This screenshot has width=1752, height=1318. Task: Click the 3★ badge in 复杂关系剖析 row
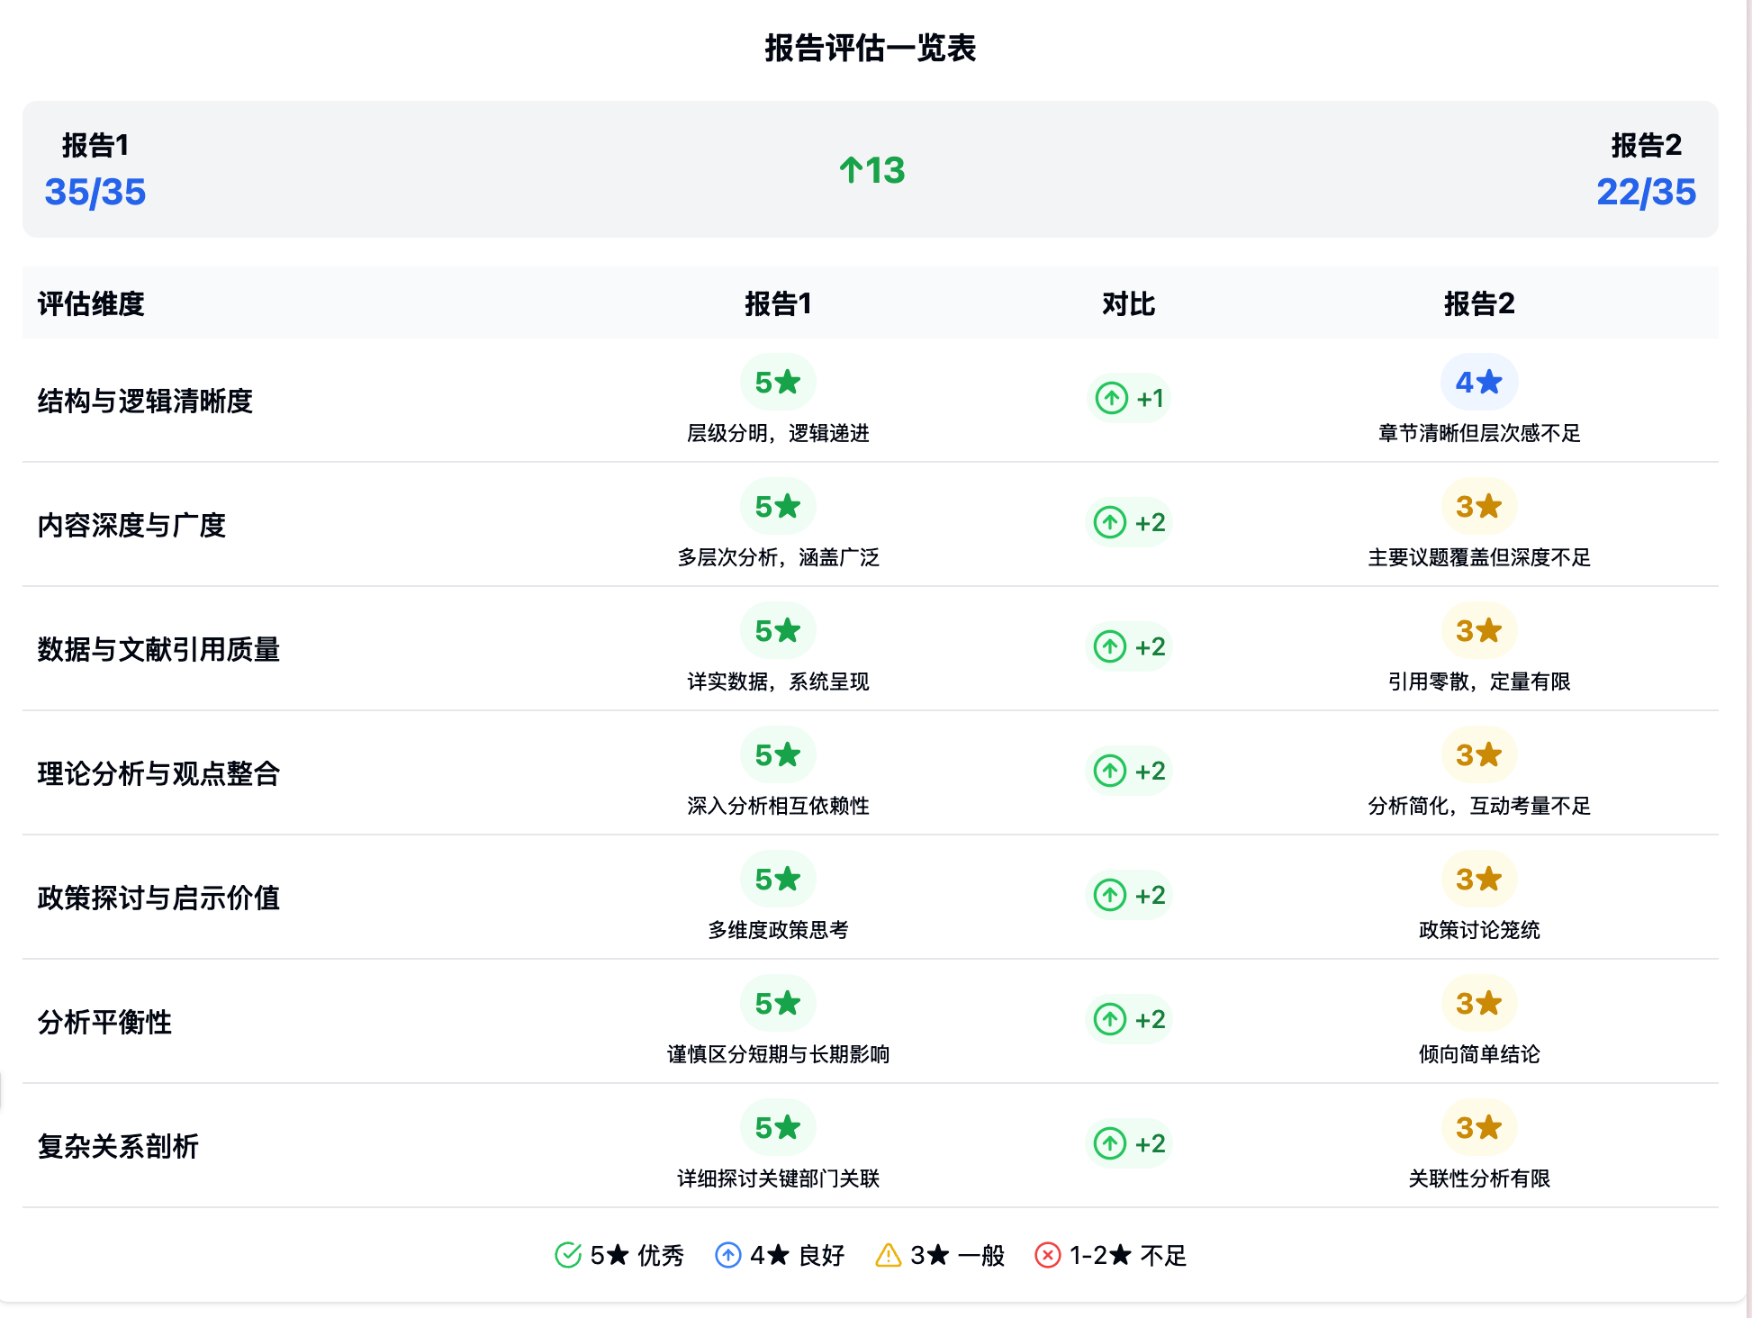(1478, 1128)
